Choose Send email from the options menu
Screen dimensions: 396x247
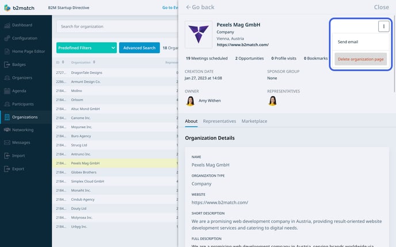pos(348,42)
